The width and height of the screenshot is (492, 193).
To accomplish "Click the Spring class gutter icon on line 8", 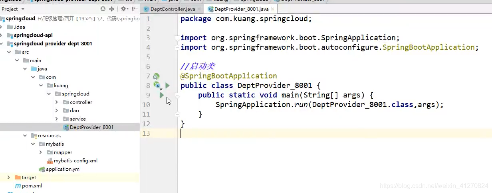I will (x=157, y=85).
